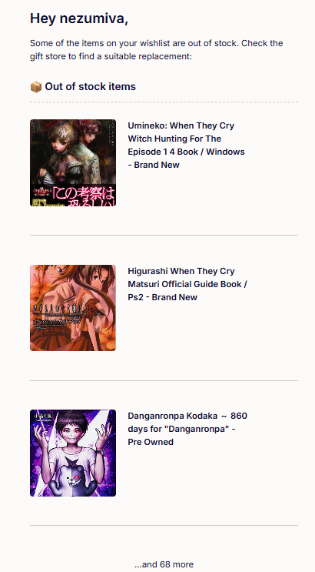Open the Danganronpa Kodaka 860 days title link
Screen dimensions: 315x572
187,429
